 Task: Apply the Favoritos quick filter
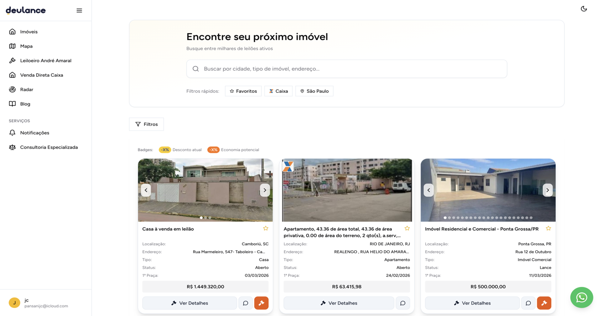click(x=243, y=91)
